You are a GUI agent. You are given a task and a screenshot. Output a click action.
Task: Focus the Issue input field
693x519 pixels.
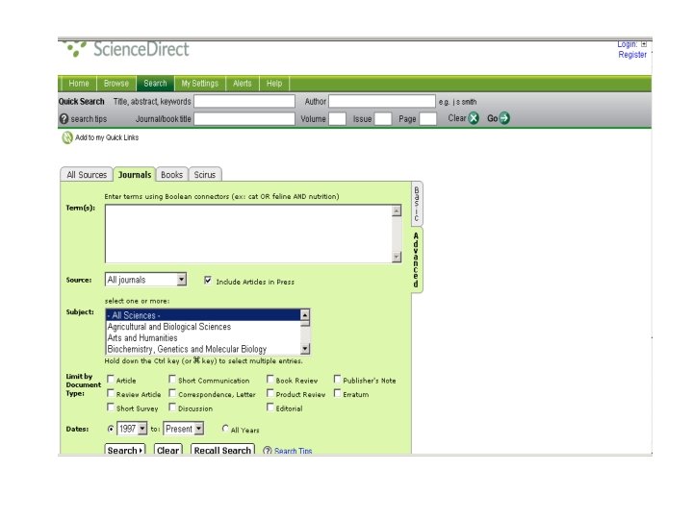(x=383, y=119)
